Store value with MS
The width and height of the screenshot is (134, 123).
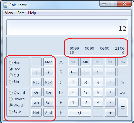98,62
